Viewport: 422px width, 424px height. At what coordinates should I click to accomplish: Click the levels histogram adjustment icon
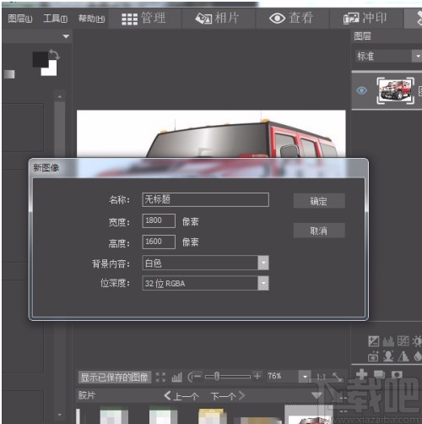pos(388,341)
